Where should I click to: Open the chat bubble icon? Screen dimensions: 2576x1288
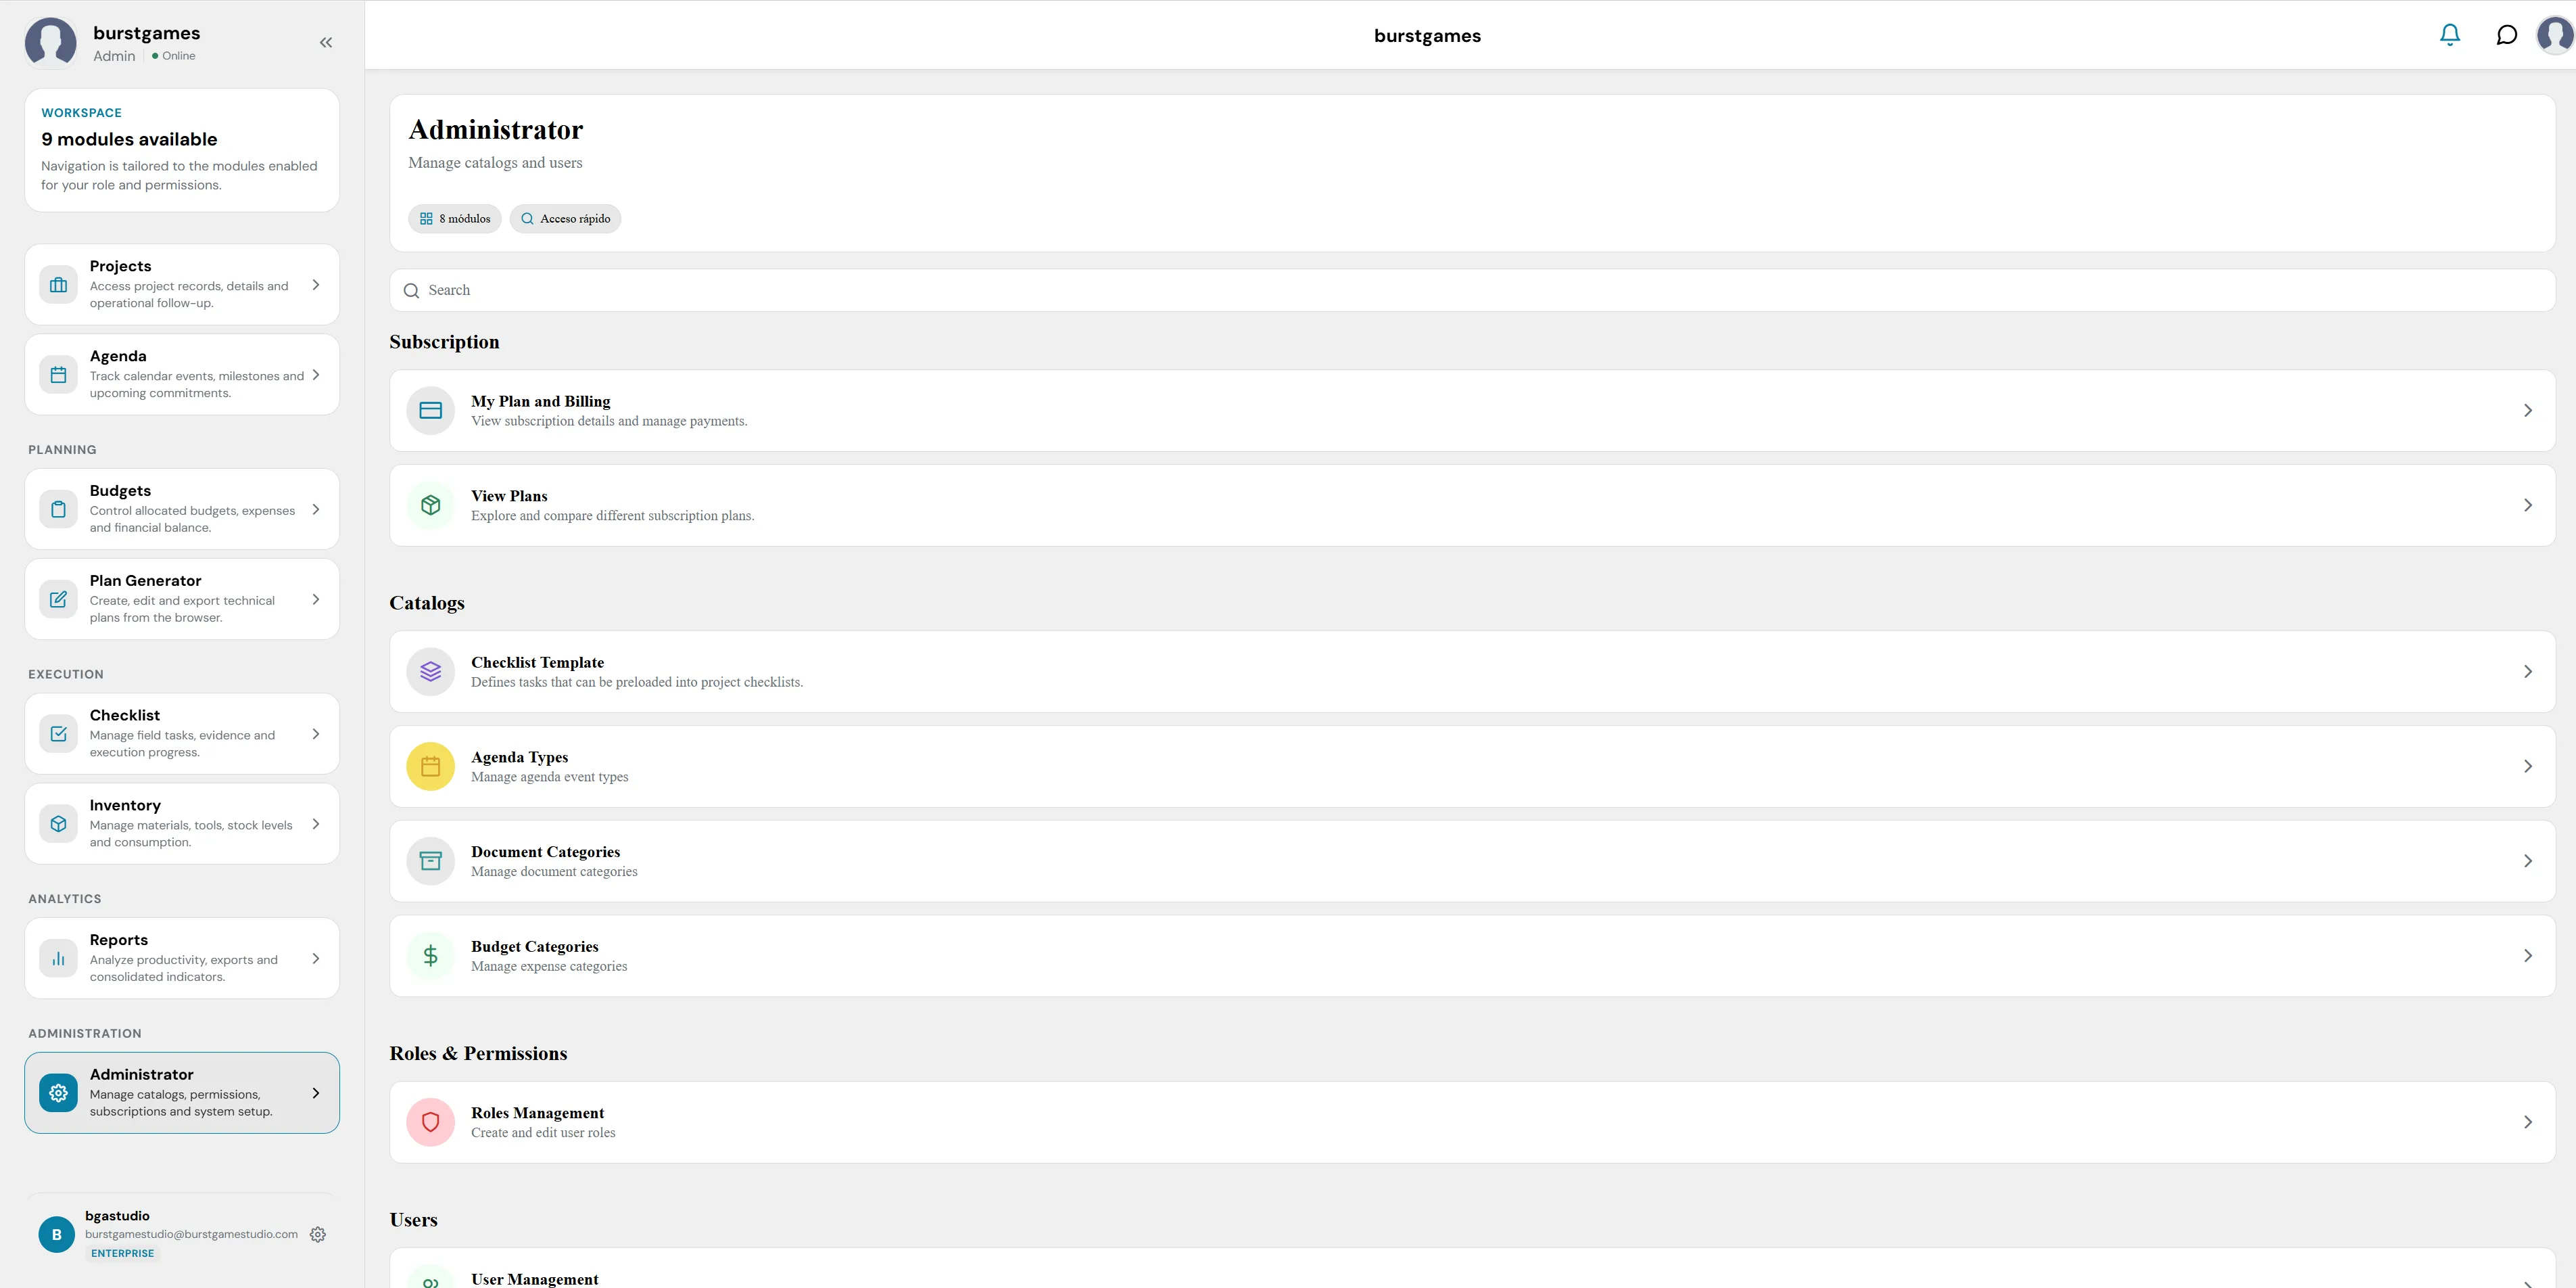[2506, 35]
